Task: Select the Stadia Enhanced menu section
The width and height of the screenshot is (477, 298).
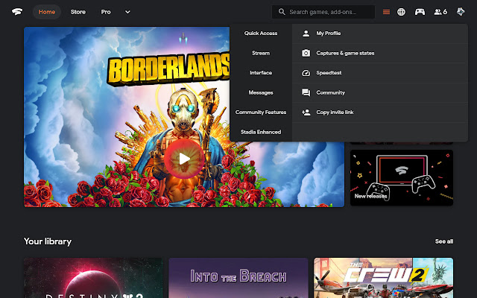Action: (x=261, y=132)
